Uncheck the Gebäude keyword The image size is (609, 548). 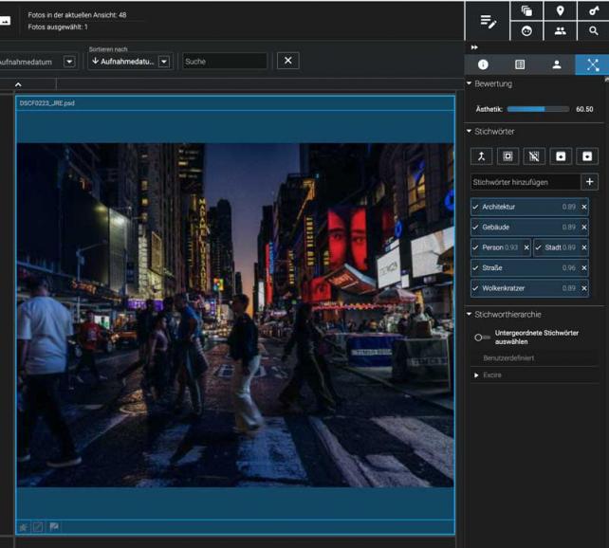[475, 227]
